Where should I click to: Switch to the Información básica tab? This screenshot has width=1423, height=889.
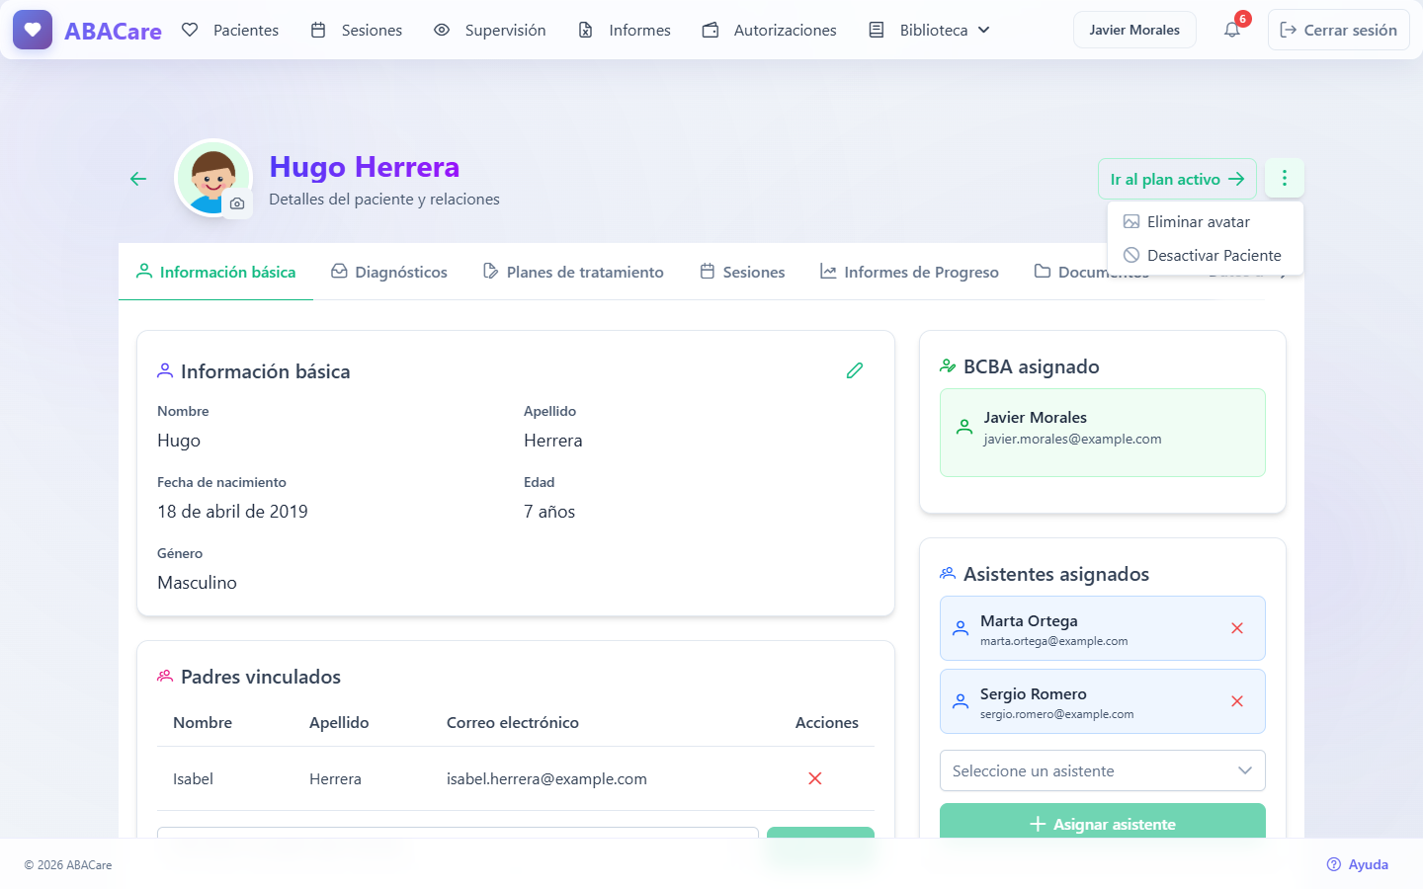[216, 272]
